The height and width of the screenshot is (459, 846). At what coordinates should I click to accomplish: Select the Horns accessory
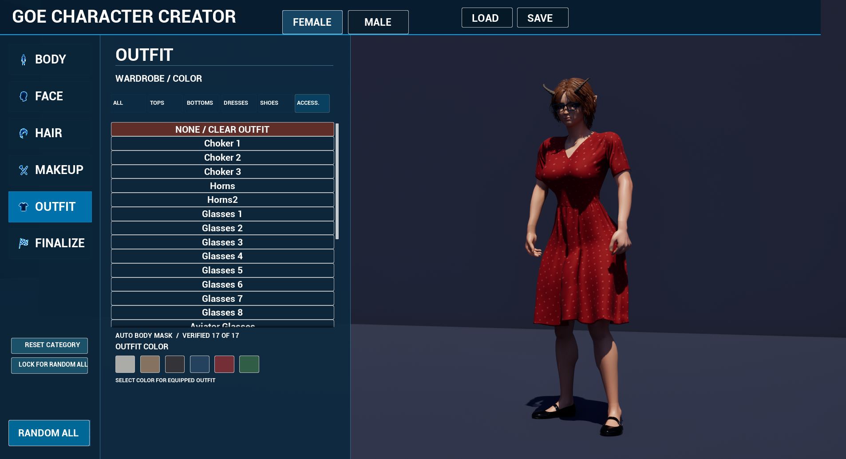[x=222, y=186]
